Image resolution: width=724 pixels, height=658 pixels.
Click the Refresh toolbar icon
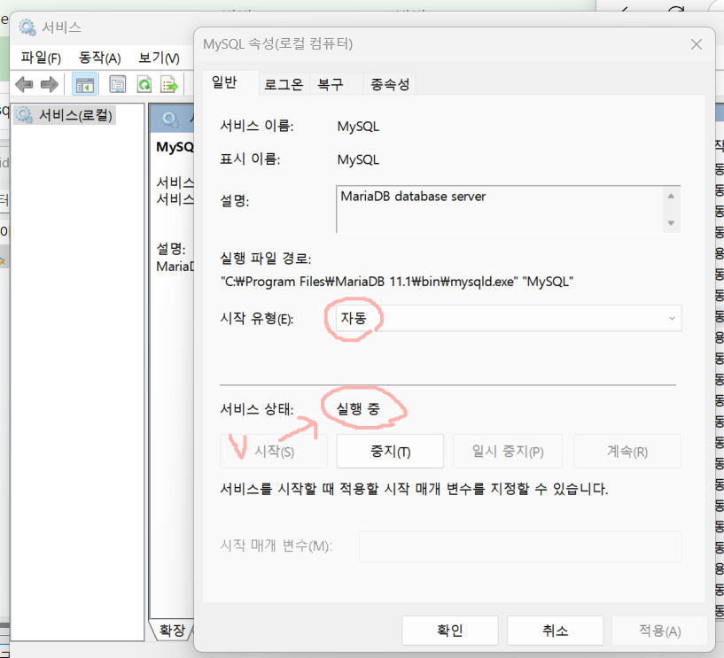(x=144, y=84)
